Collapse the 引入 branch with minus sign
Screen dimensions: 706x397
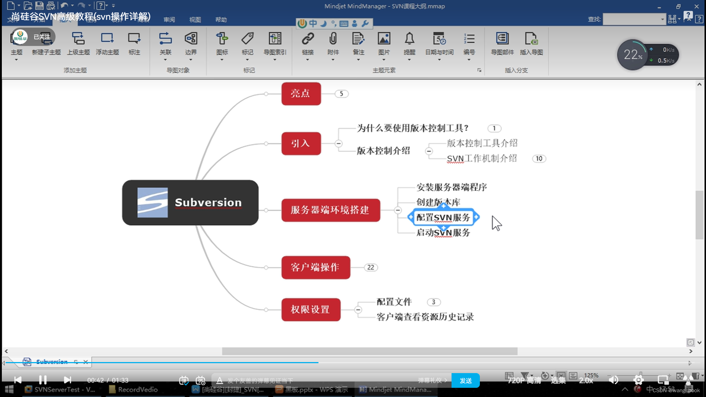pyautogui.click(x=339, y=143)
